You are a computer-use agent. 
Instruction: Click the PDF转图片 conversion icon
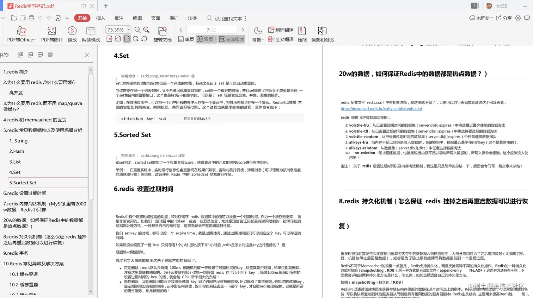pos(51,34)
